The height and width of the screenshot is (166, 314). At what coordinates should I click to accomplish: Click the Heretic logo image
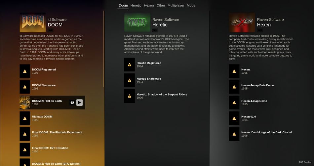click(137, 22)
